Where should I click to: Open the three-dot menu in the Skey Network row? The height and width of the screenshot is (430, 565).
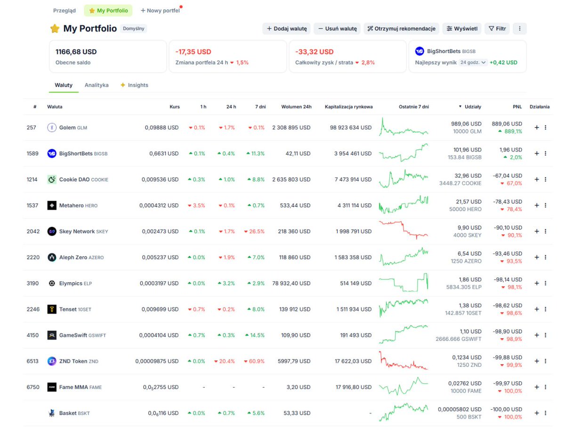[545, 231]
